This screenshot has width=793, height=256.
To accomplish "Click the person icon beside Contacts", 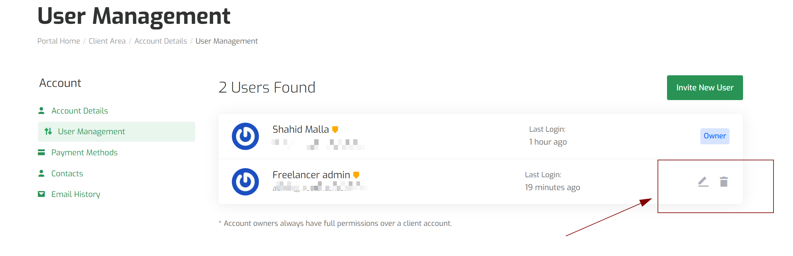I will (x=41, y=173).
